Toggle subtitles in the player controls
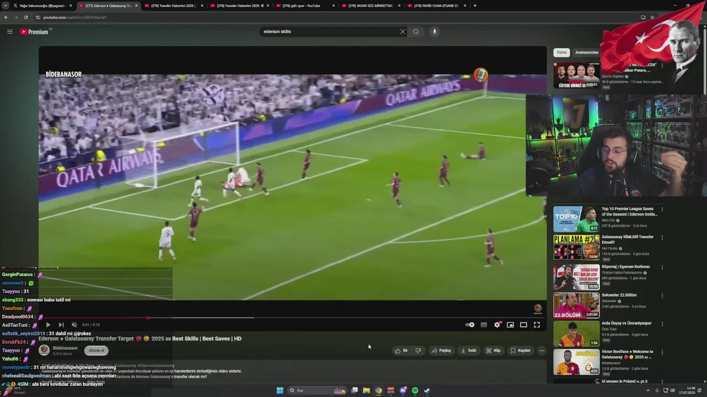Viewport: 707px width, 397px height. [484, 325]
